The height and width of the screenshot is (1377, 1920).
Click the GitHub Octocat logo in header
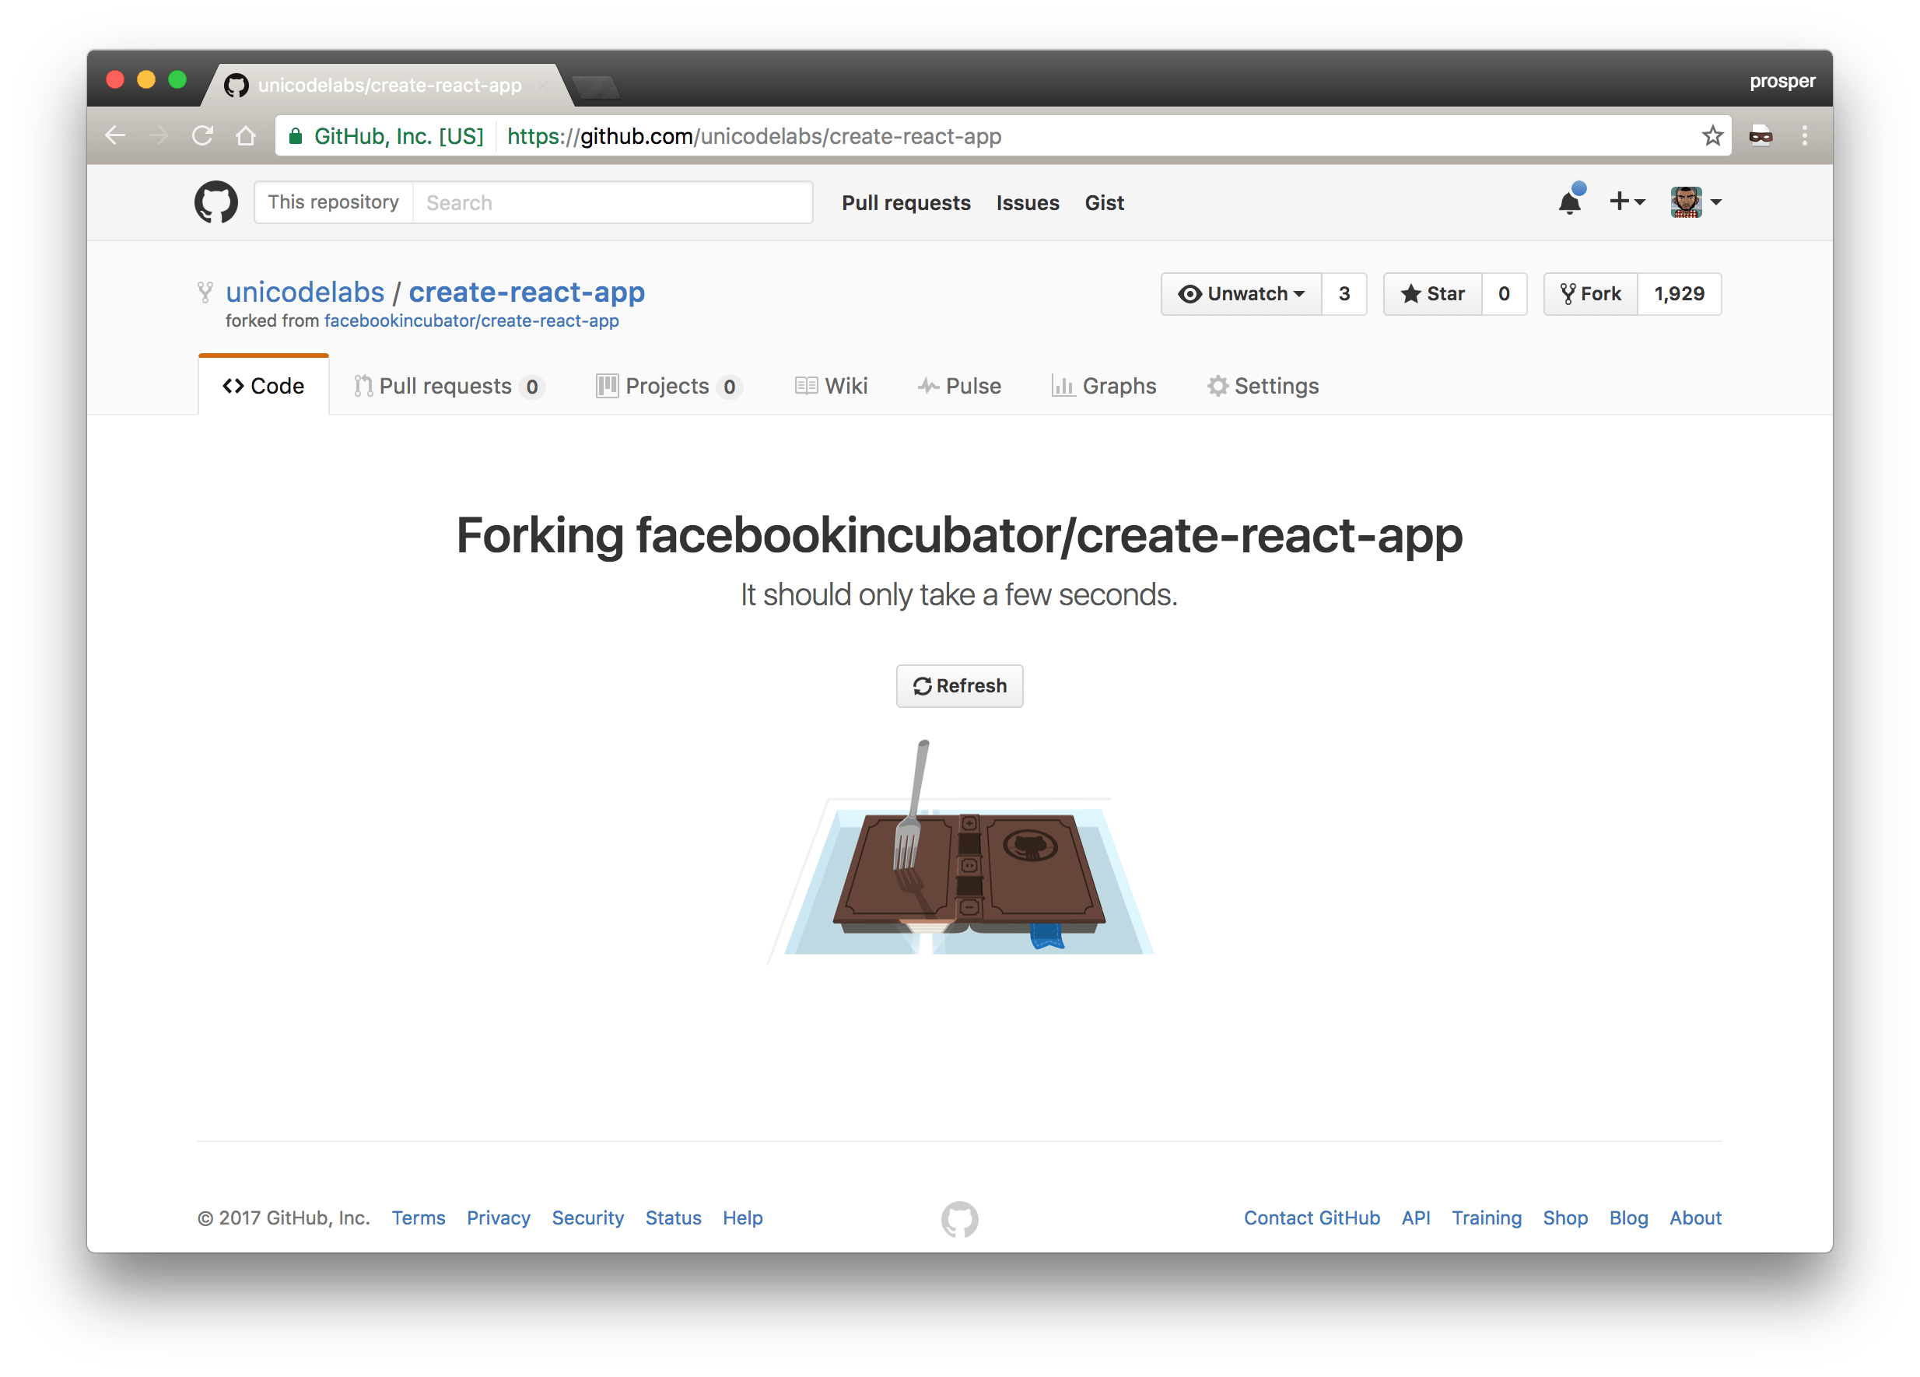[x=215, y=202]
